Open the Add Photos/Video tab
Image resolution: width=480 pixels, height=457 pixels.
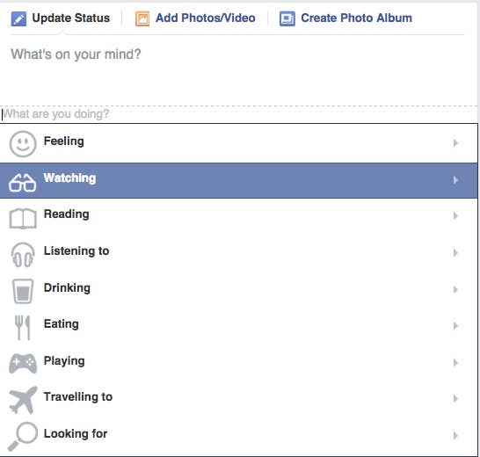[x=195, y=18]
